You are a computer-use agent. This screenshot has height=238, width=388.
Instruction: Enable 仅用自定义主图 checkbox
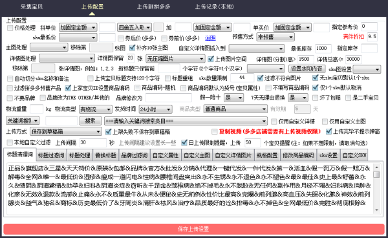325,122
